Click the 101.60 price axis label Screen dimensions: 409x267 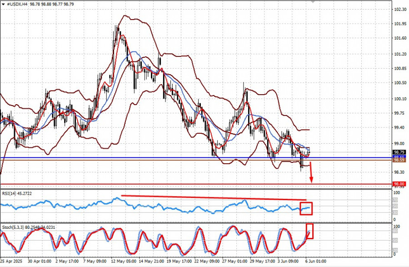pyautogui.click(x=400, y=38)
